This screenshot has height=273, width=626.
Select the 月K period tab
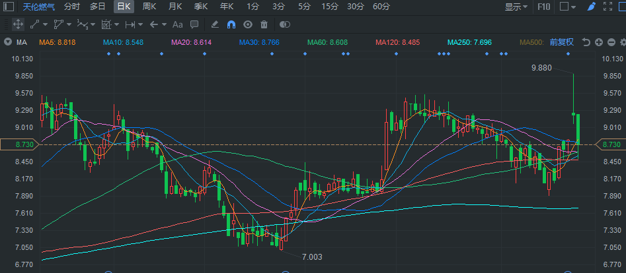coord(175,7)
